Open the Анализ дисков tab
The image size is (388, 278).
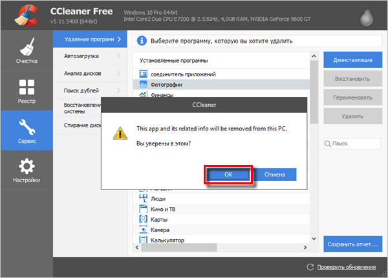pos(90,74)
